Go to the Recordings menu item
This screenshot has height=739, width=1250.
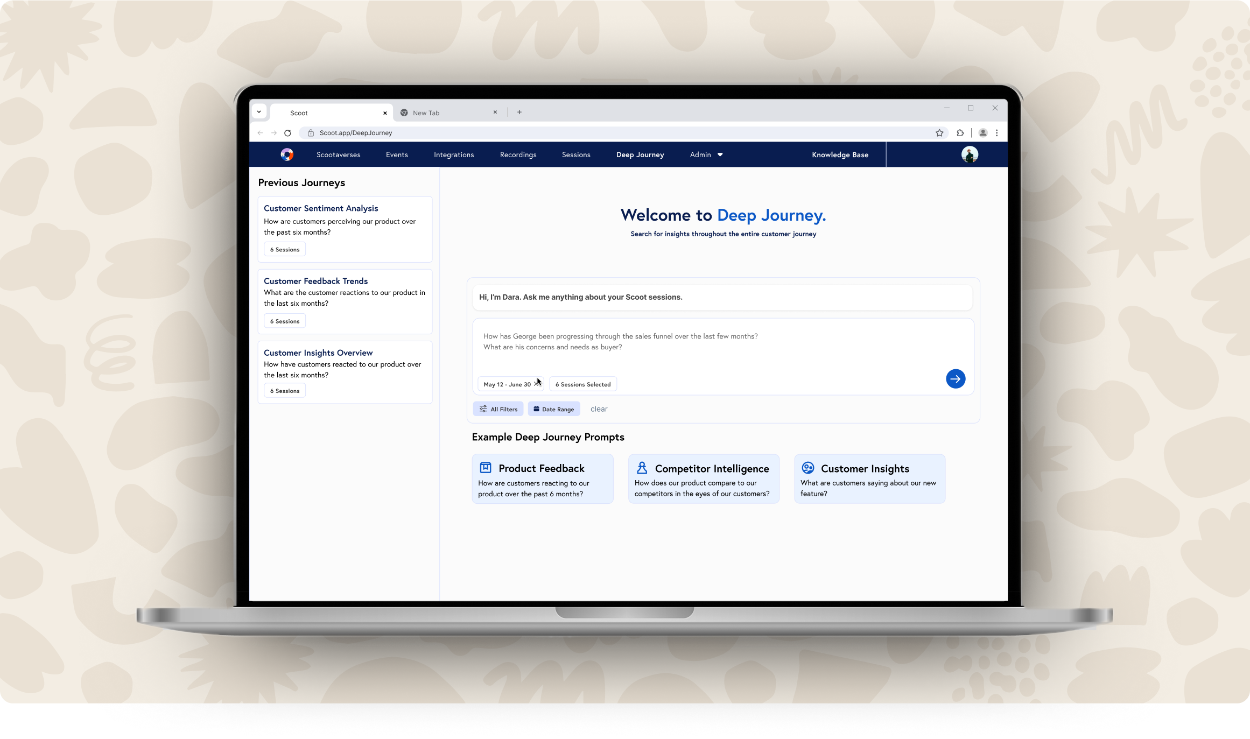pos(518,154)
